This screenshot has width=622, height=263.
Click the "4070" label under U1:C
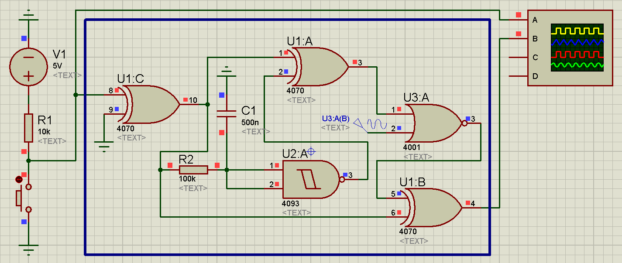tap(126, 129)
